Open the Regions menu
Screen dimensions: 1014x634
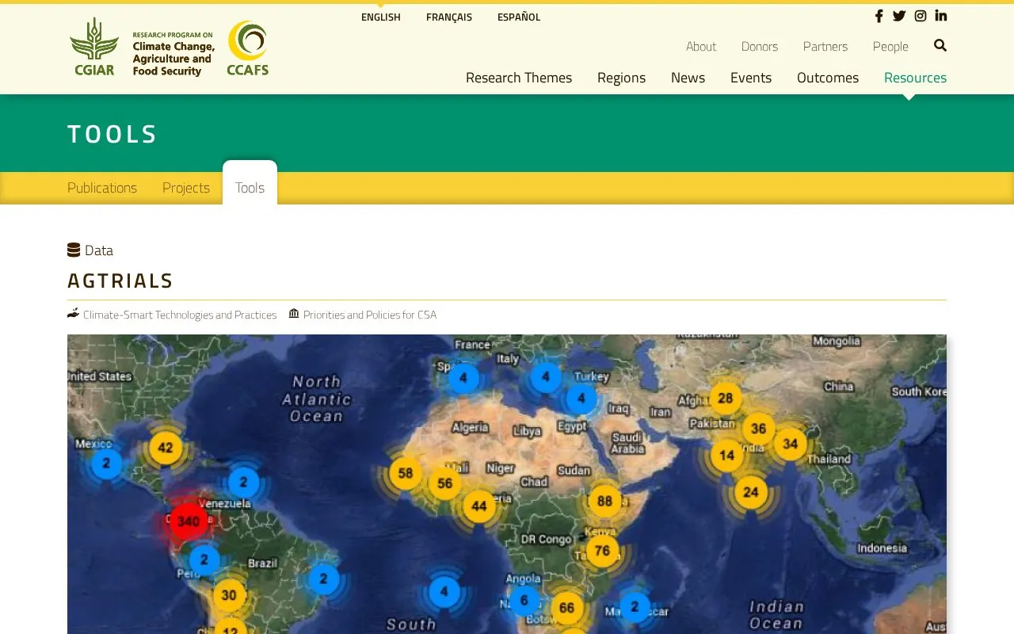coord(621,78)
